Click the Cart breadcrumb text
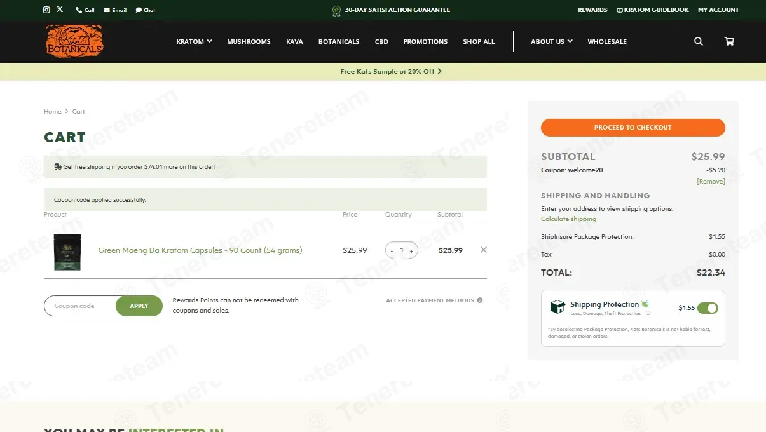 78,111
